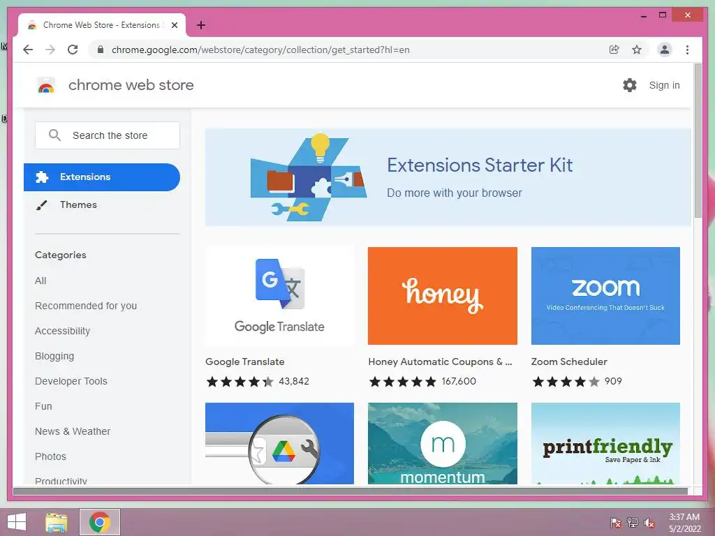715x536 pixels.
Task: Click the Extensions Starter Kit banner
Action: [x=448, y=177]
